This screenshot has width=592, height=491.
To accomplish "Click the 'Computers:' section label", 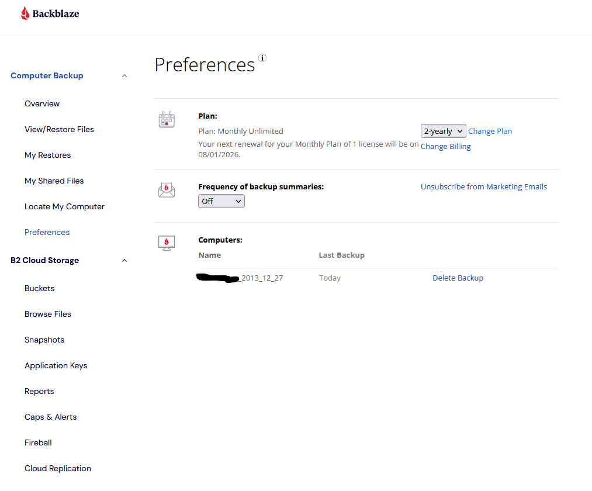I will (x=220, y=240).
